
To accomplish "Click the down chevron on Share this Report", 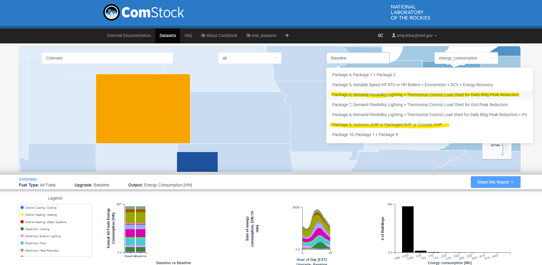I will [x=513, y=182].
